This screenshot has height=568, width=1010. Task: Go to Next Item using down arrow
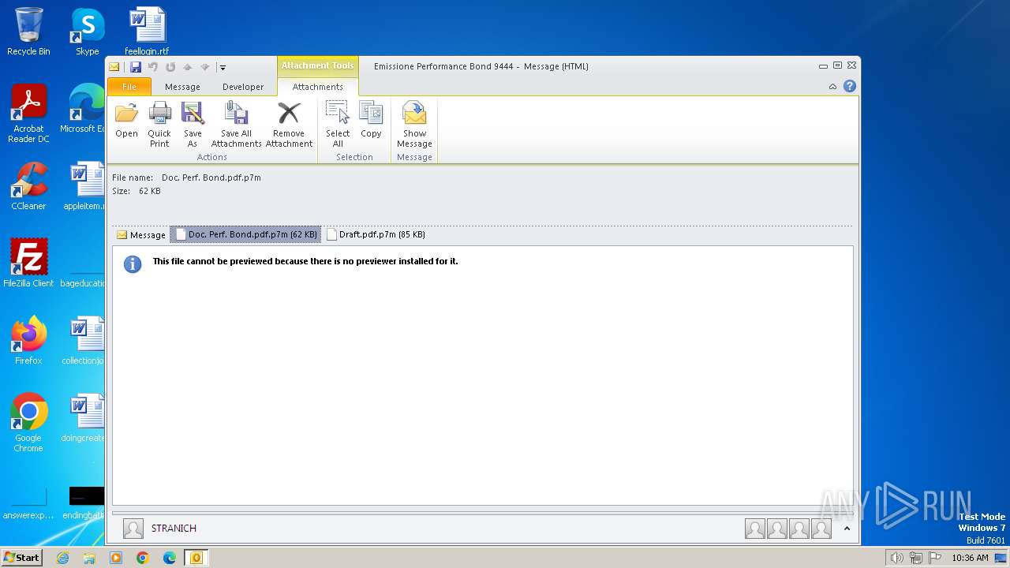[205, 67]
